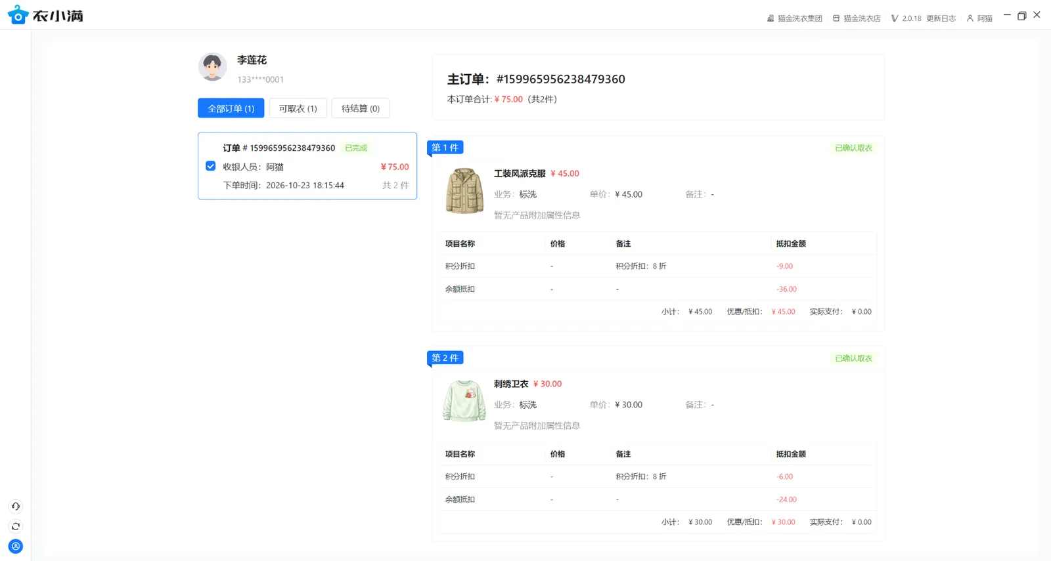The width and height of the screenshot is (1051, 561).
Task: Click 小计 ¥ 30.00 value
Action: tap(700, 522)
